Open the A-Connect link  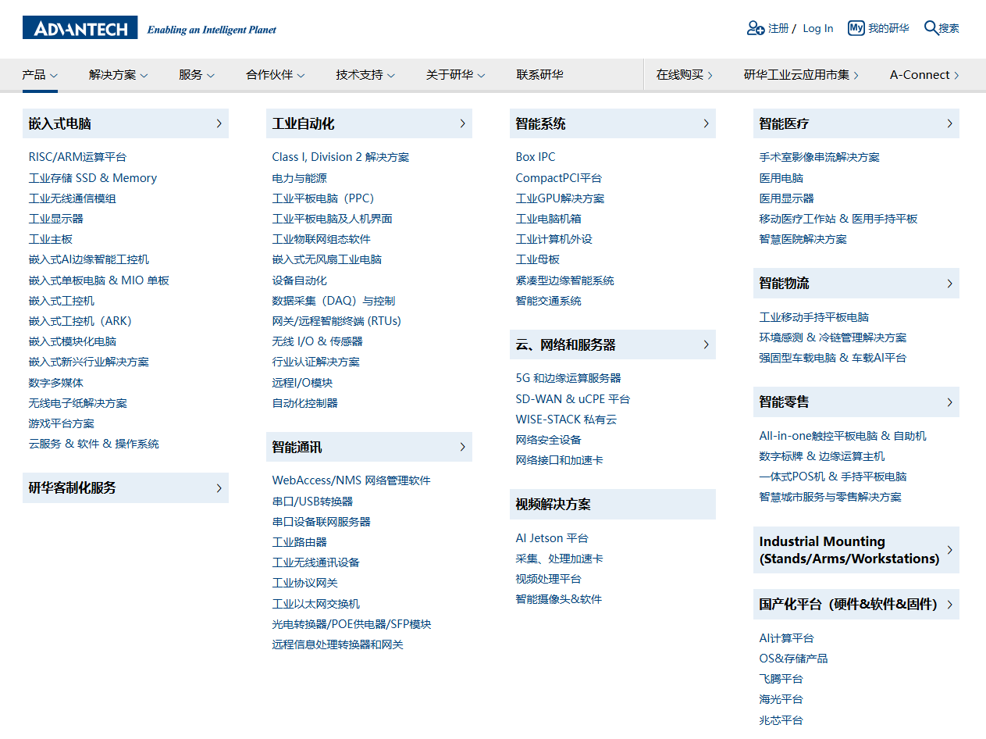tap(924, 75)
